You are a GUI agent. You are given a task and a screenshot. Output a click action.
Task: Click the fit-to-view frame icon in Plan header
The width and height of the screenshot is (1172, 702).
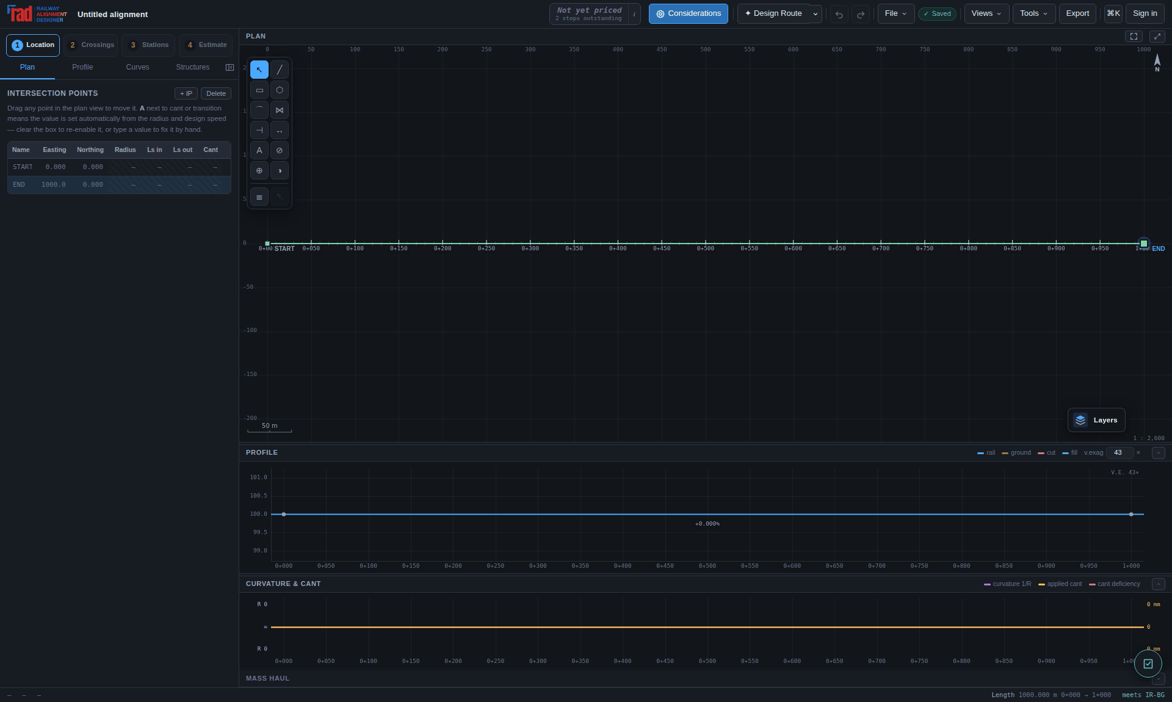[x=1134, y=37]
